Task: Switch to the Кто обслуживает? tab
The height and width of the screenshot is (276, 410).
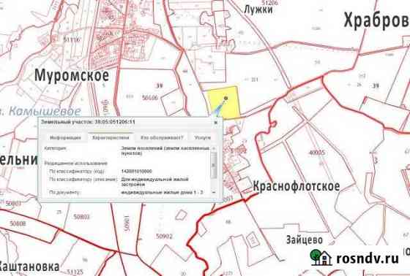Action: (x=162, y=137)
